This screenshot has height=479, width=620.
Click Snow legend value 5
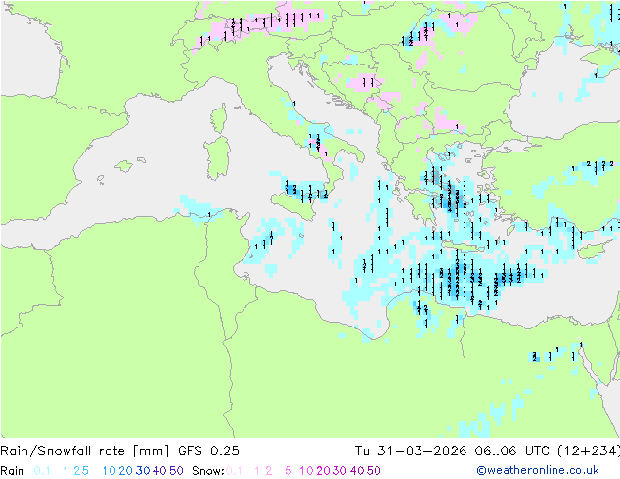tap(288, 471)
